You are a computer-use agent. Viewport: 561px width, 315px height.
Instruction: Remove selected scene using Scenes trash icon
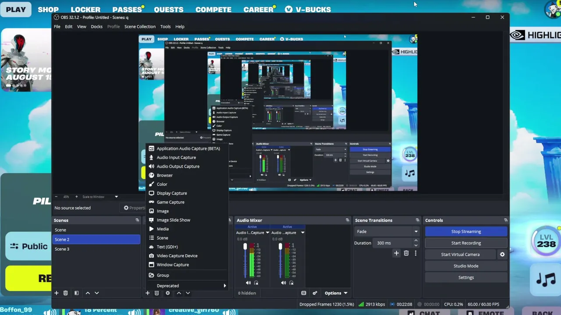tap(65, 293)
